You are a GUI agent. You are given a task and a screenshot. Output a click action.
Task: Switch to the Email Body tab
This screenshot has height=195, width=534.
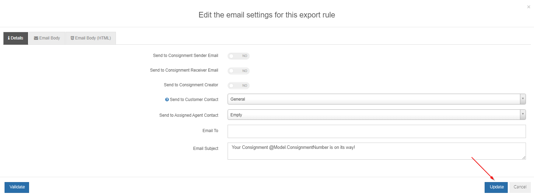47,38
